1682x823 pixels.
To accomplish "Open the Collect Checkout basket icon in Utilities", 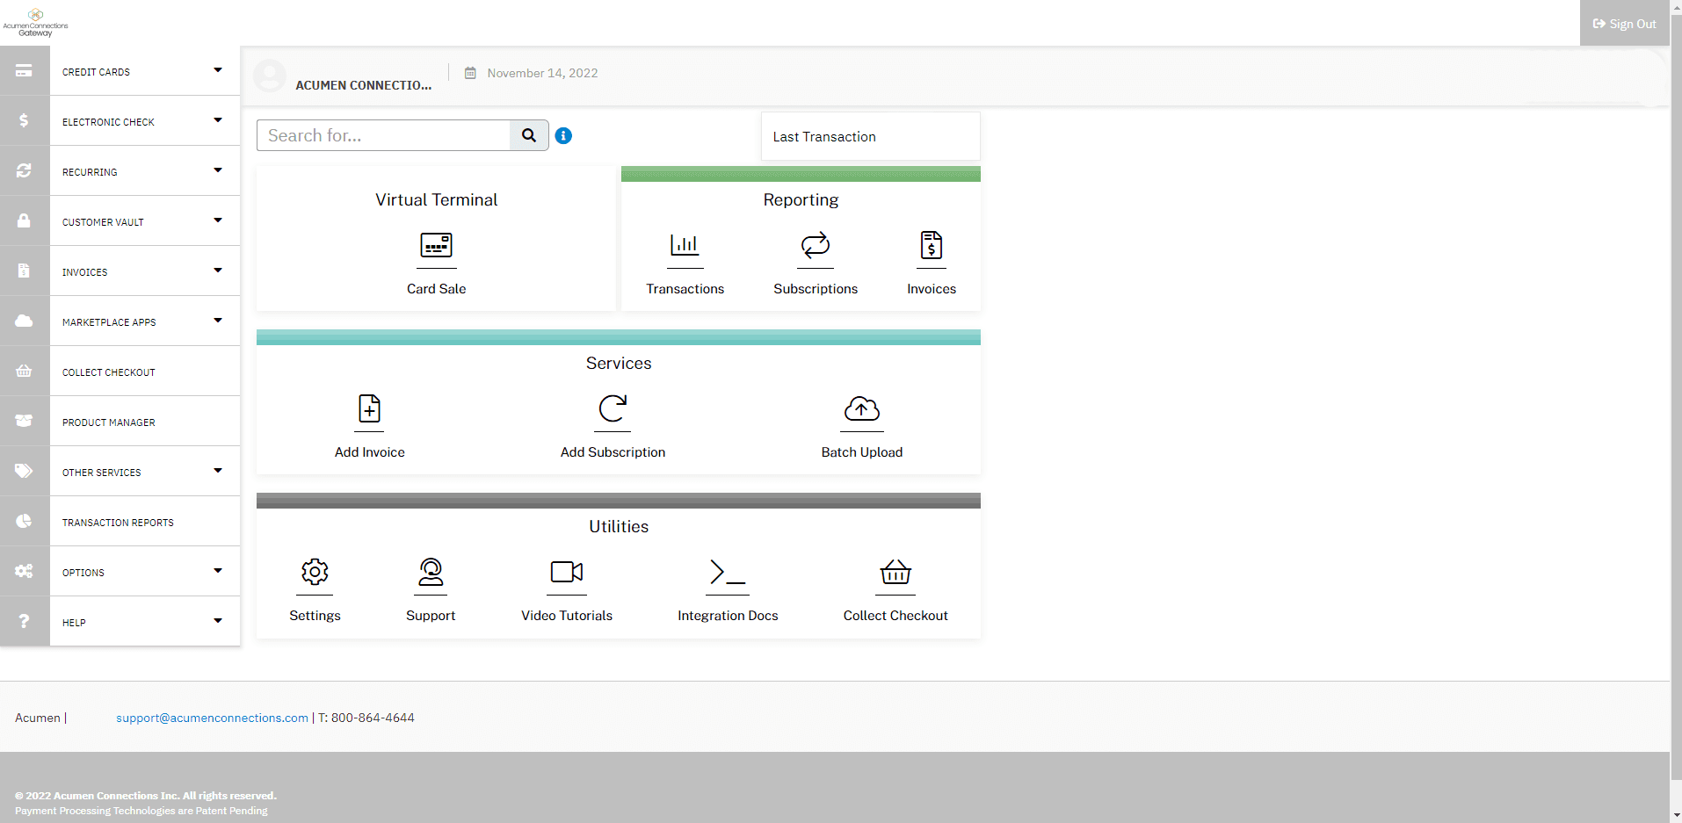I will point(895,572).
